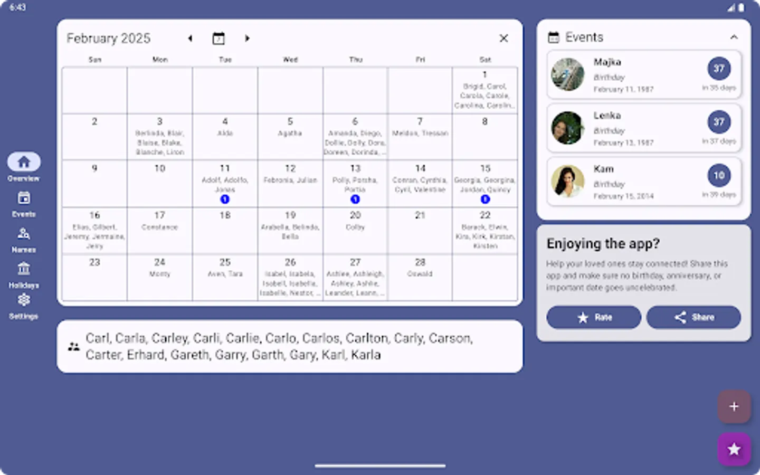Open the Names section from the sidebar
Image resolution: width=760 pixels, height=475 pixels.
click(x=24, y=237)
